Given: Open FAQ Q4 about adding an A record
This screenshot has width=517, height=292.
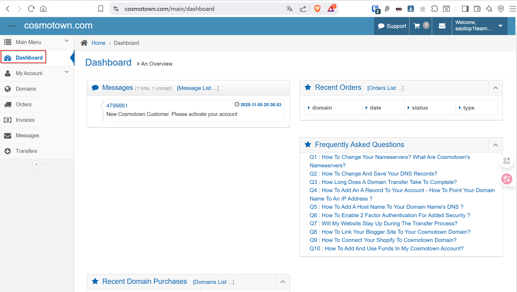Looking at the screenshot, I should [402, 194].
